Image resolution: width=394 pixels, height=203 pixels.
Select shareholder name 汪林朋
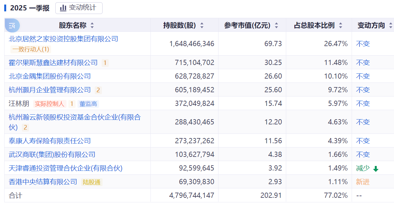pyautogui.click(x=19, y=104)
